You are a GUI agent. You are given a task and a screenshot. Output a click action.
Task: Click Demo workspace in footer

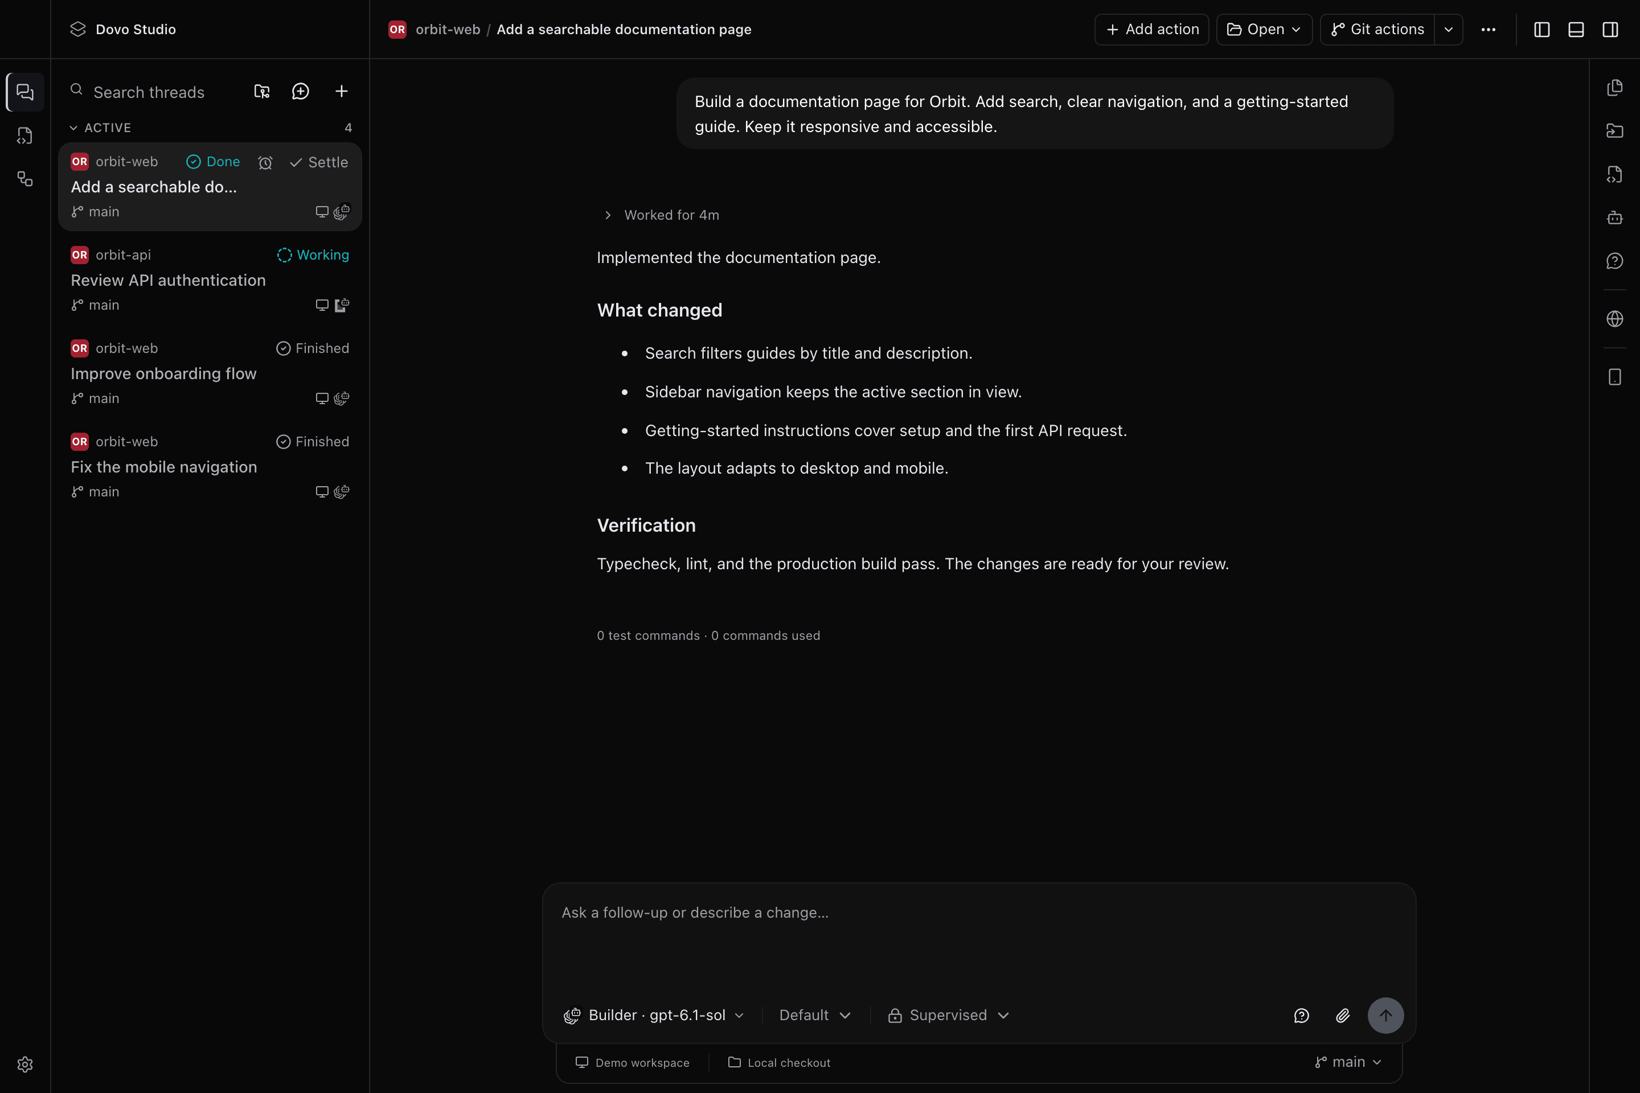click(633, 1062)
